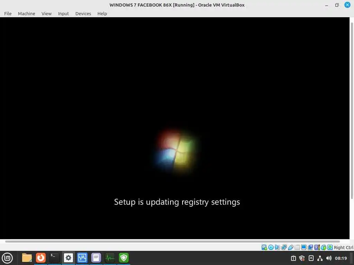
Task: Open the green shield taskbar application
Action: tap(123, 258)
